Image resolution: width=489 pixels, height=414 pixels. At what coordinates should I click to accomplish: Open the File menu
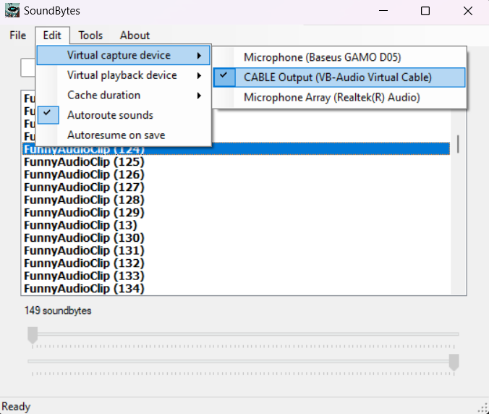coord(18,35)
